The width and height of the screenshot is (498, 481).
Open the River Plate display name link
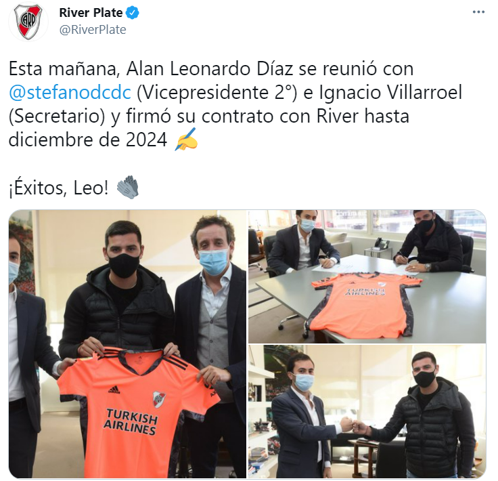(91, 13)
